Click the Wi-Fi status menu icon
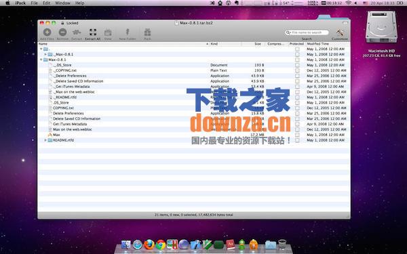407x254 pixels. click(x=349, y=3)
